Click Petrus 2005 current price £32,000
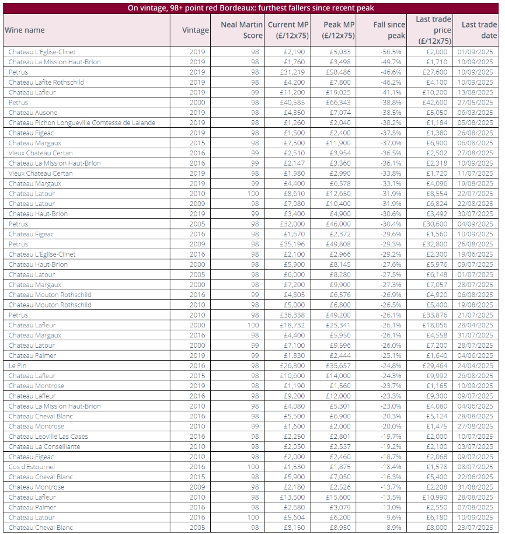The image size is (505, 534). click(x=292, y=224)
